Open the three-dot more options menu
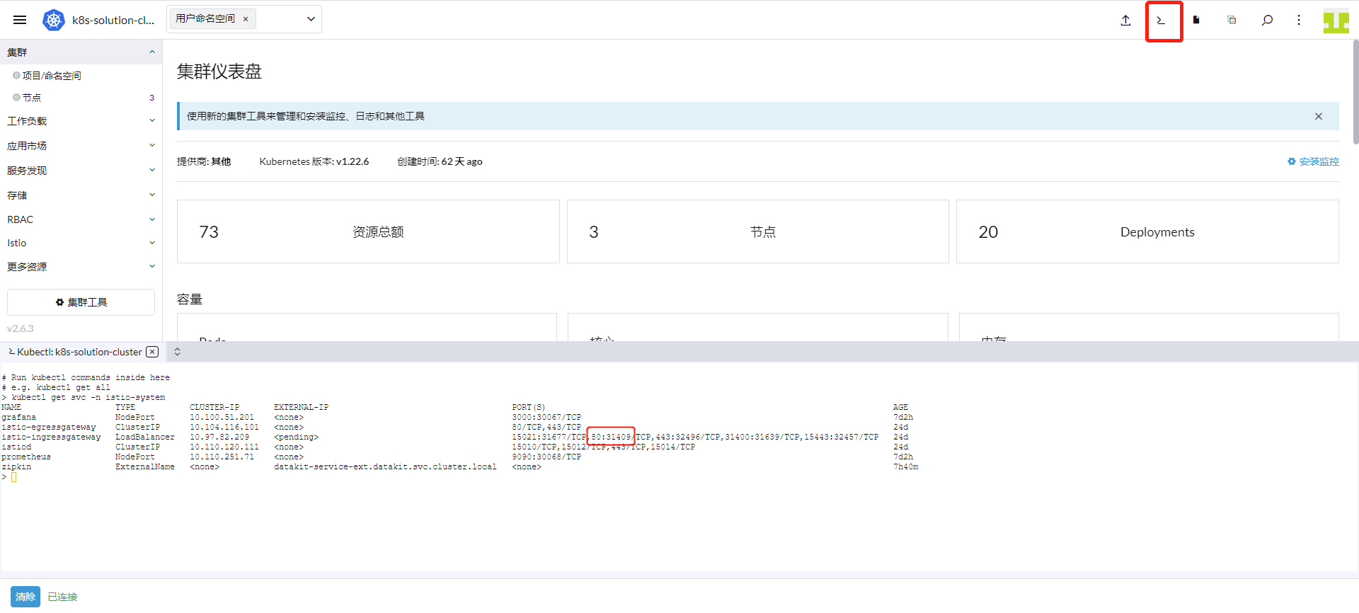 pyautogui.click(x=1299, y=20)
